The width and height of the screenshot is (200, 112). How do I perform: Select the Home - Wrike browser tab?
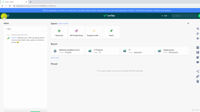coord(14,2)
